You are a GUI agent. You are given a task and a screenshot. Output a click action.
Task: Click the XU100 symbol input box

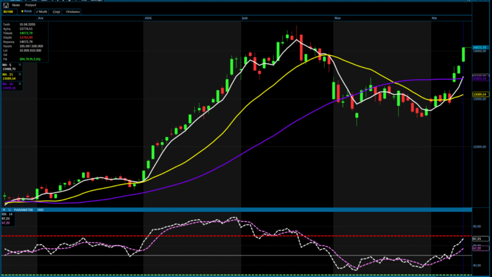[9, 11]
